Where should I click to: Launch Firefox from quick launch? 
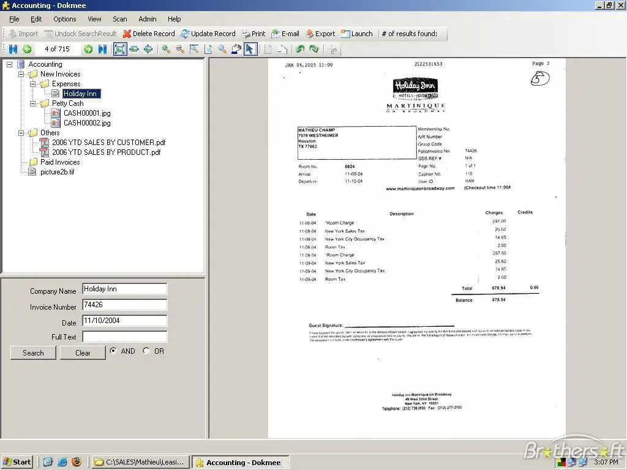pyautogui.click(x=77, y=462)
